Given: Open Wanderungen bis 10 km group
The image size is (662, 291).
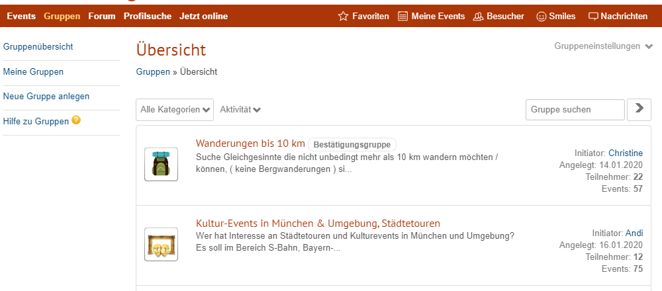Looking at the screenshot, I should point(250,144).
